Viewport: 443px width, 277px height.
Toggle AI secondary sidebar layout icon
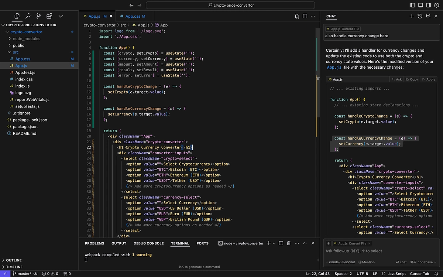pyautogui.click(x=428, y=5)
